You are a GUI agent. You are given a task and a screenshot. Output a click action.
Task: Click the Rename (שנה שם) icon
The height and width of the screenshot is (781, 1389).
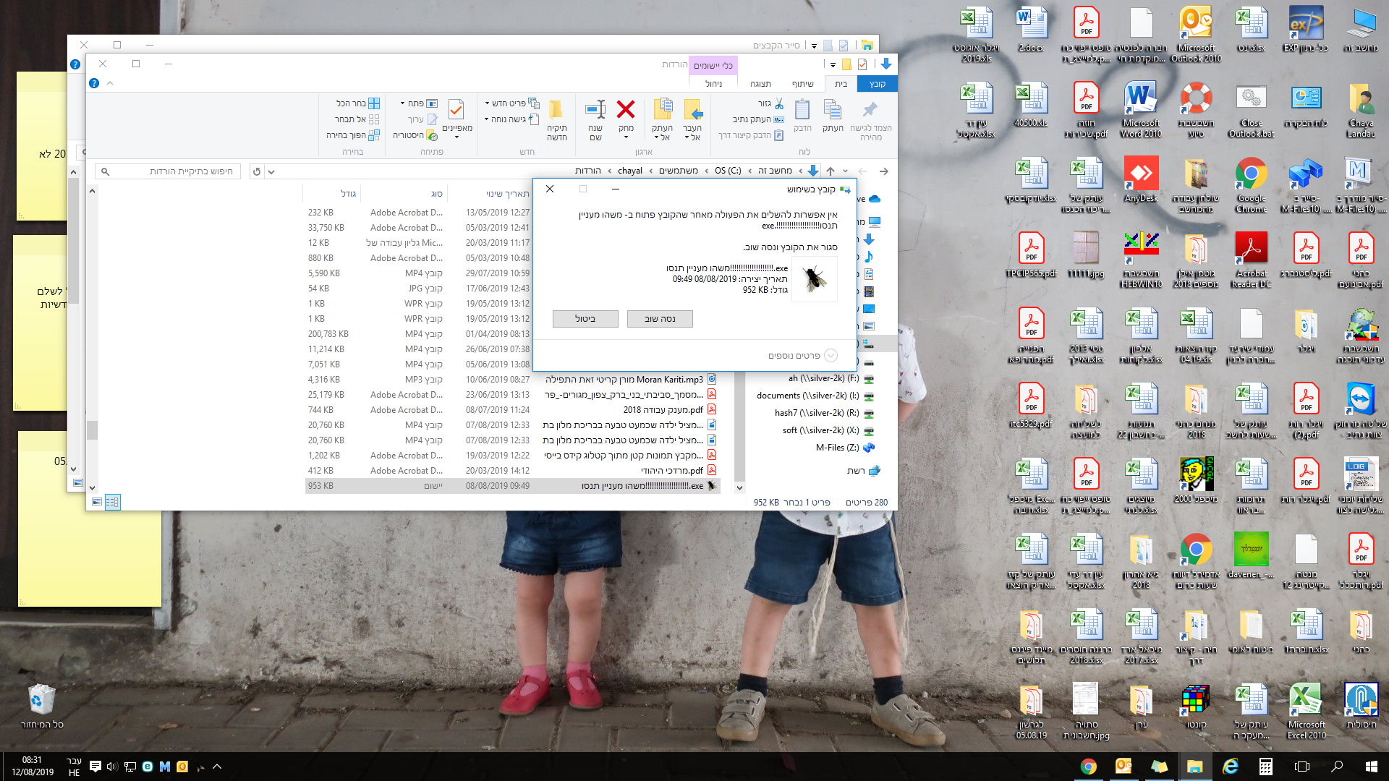tap(595, 110)
